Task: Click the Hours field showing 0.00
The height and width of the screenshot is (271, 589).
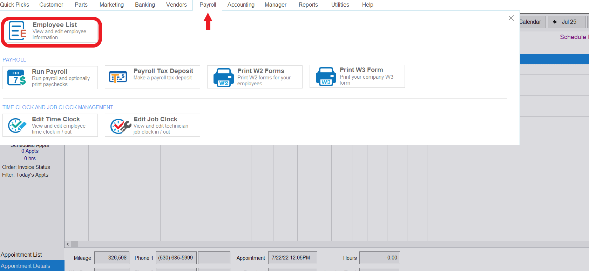Action: 379,258
